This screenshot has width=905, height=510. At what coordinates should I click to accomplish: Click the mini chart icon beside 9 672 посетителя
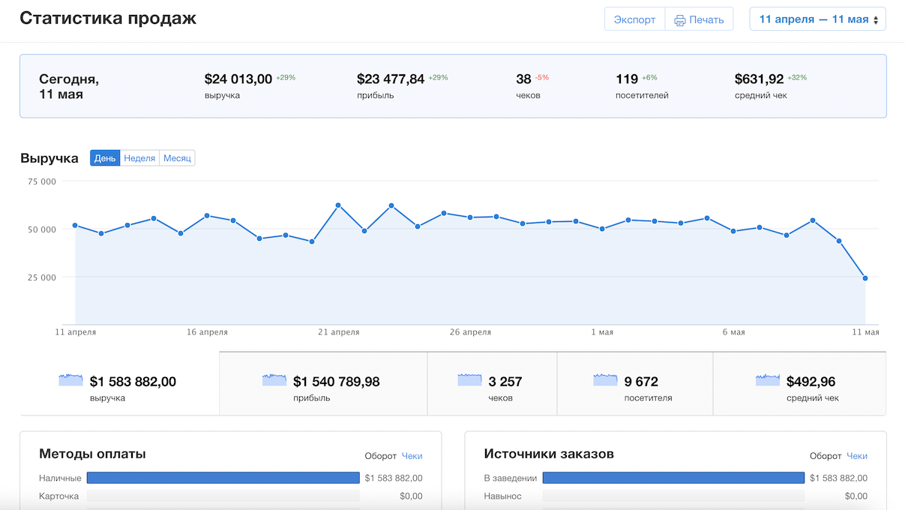coord(606,380)
